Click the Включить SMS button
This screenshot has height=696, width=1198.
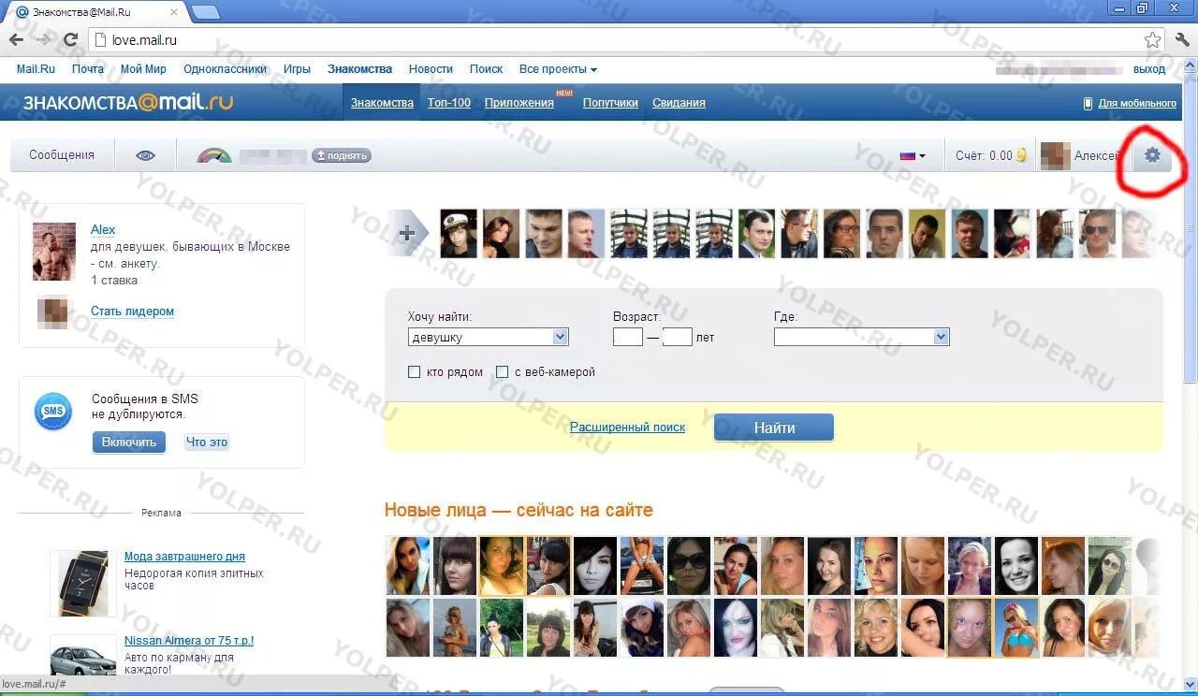pos(129,442)
